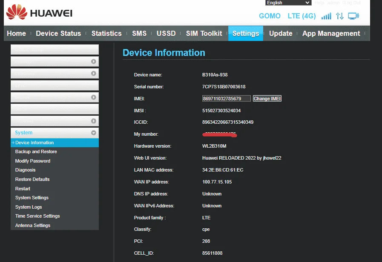Click the upload/download data arrows icon

click(339, 16)
